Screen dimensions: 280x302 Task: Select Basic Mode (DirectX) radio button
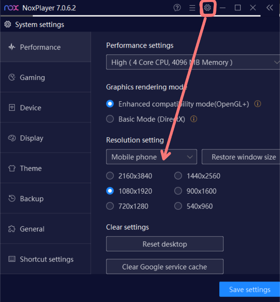(110, 119)
